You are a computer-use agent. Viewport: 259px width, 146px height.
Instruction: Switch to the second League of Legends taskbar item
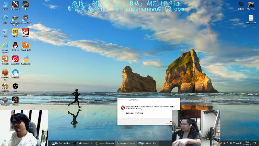126,143
